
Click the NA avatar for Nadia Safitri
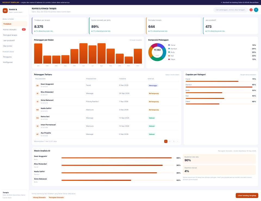[x=38, y=110]
